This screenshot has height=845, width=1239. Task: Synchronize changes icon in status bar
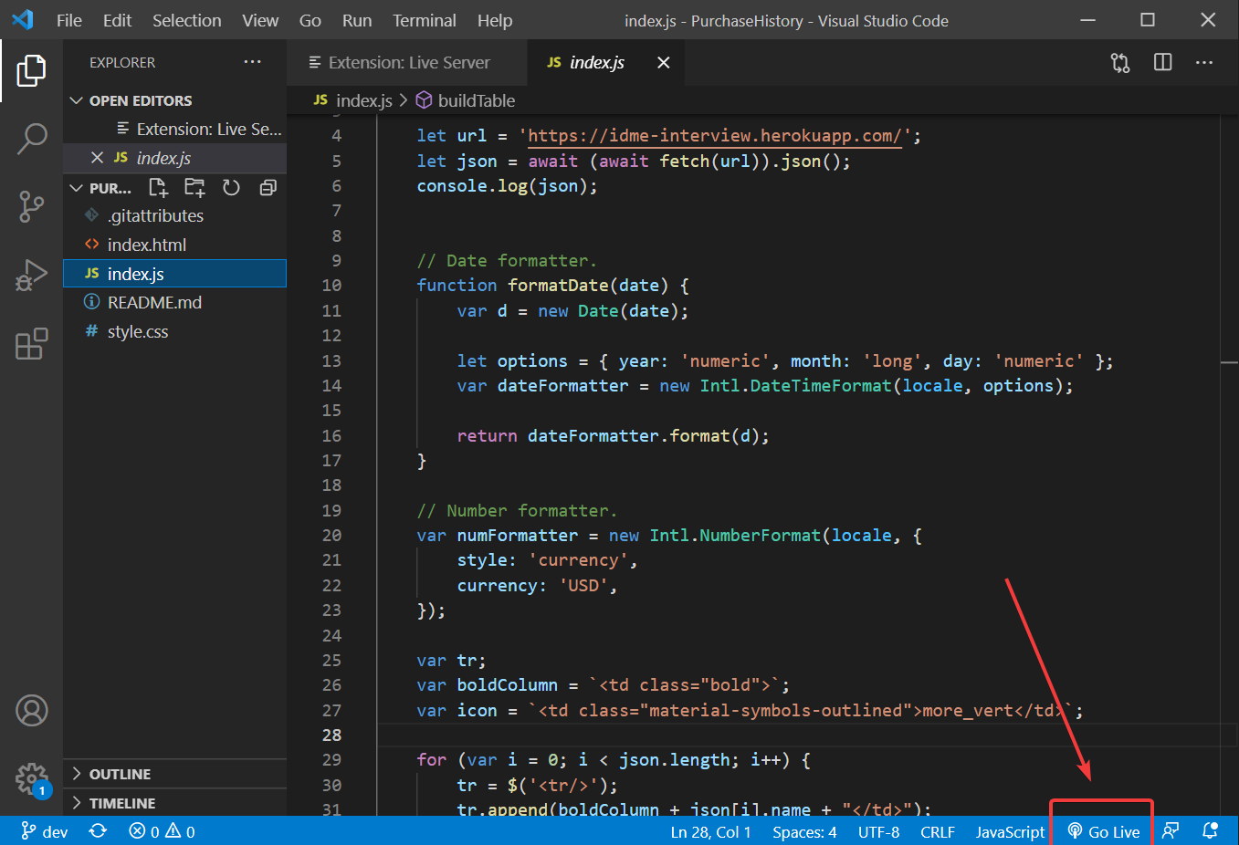coord(98,831)
